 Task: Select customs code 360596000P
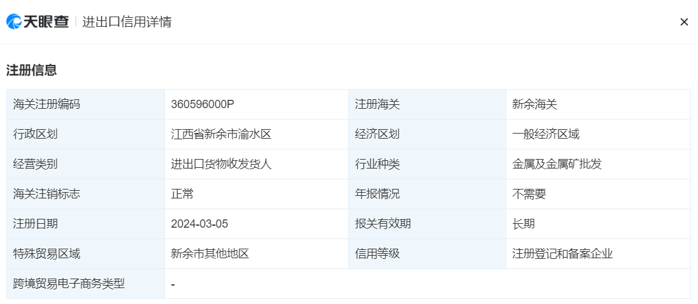pos(203,104)
